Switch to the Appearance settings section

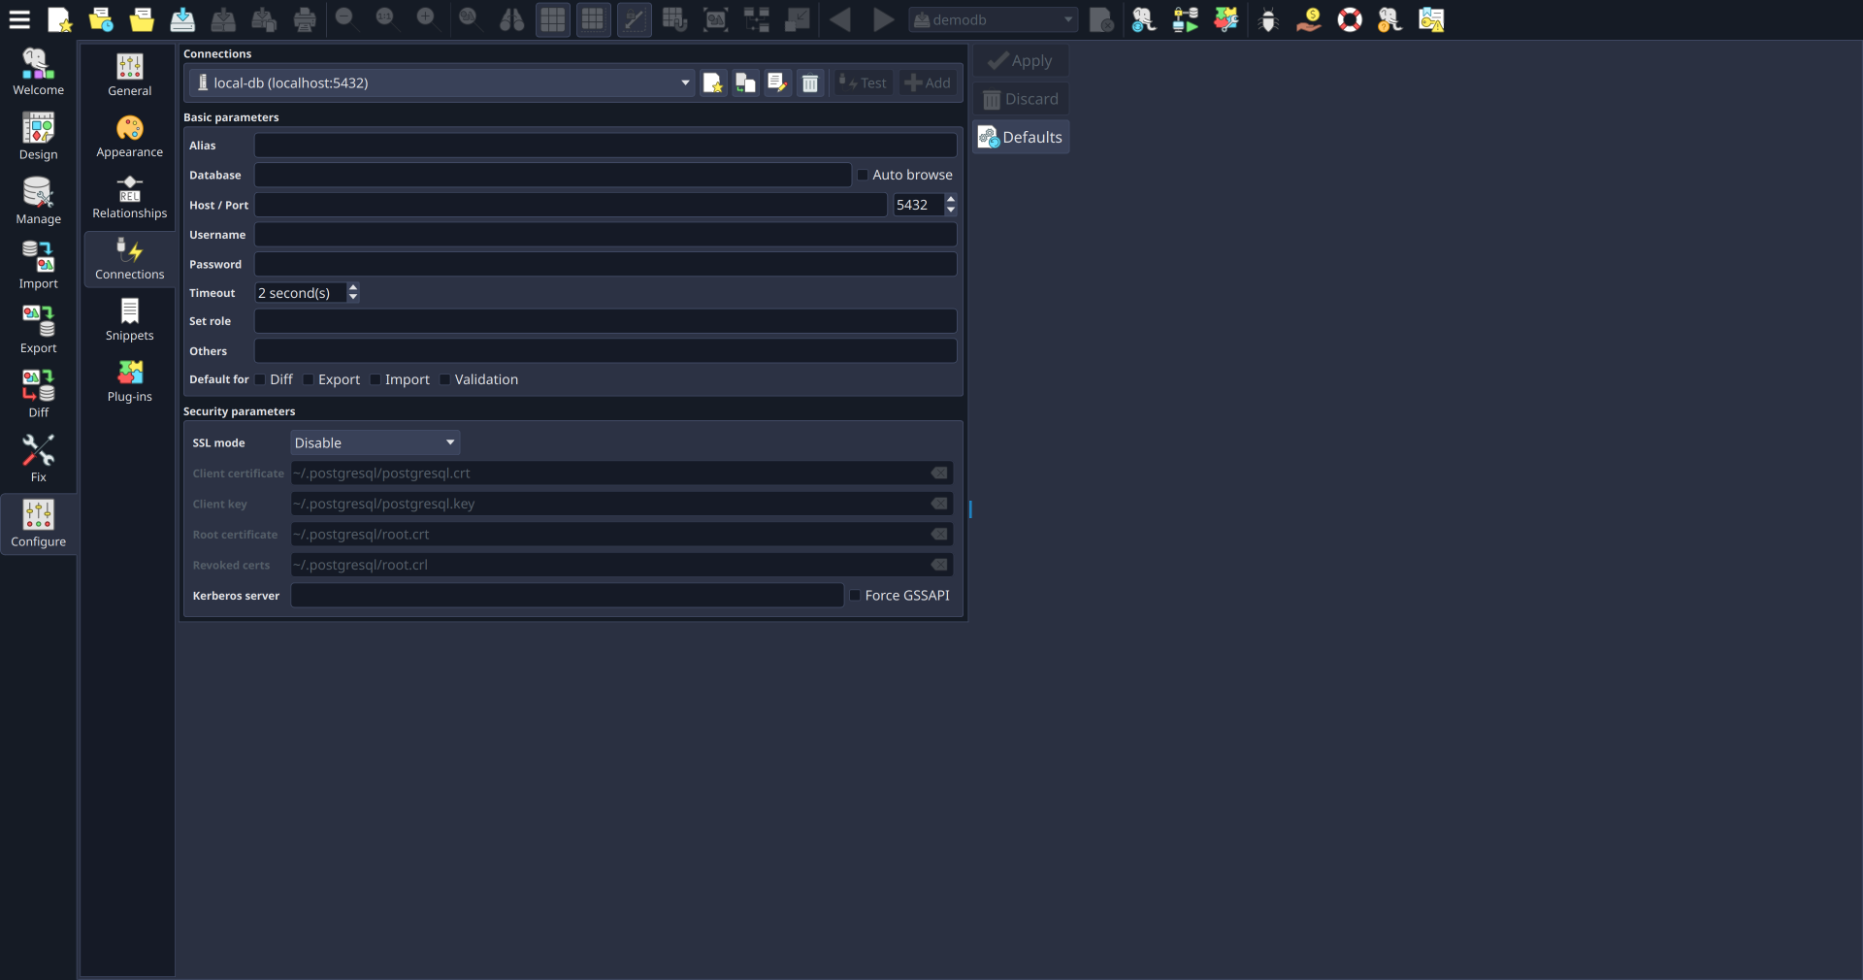[128, 136]
